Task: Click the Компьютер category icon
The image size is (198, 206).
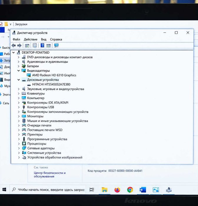Action: (x=24, y=98)
